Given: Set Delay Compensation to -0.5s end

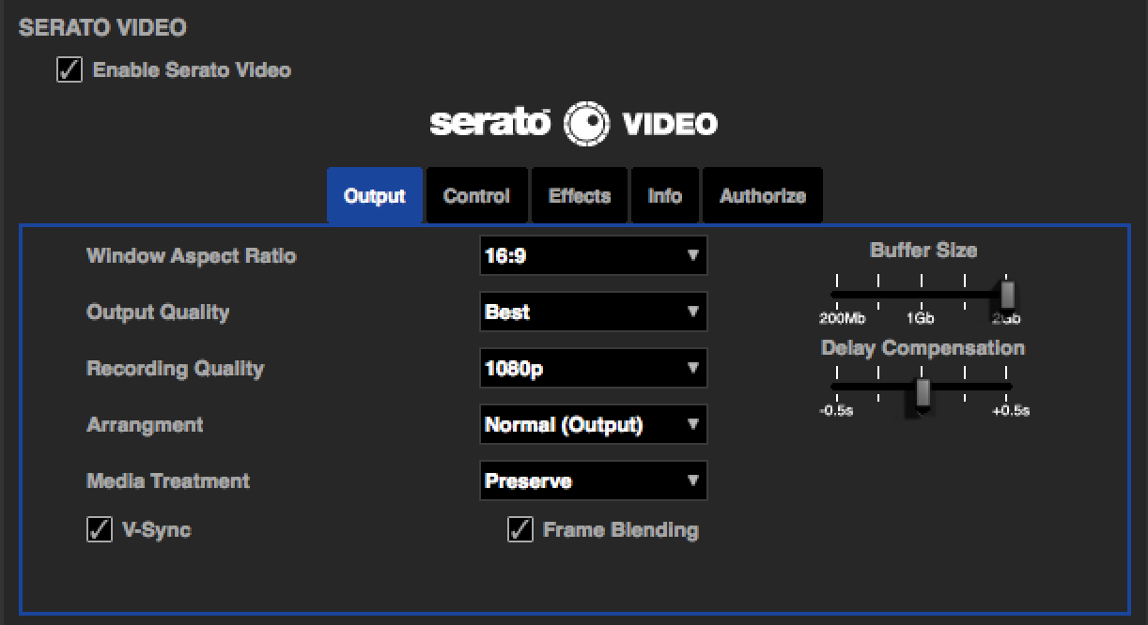Looking at the screenshot, I should pos(834,387).
